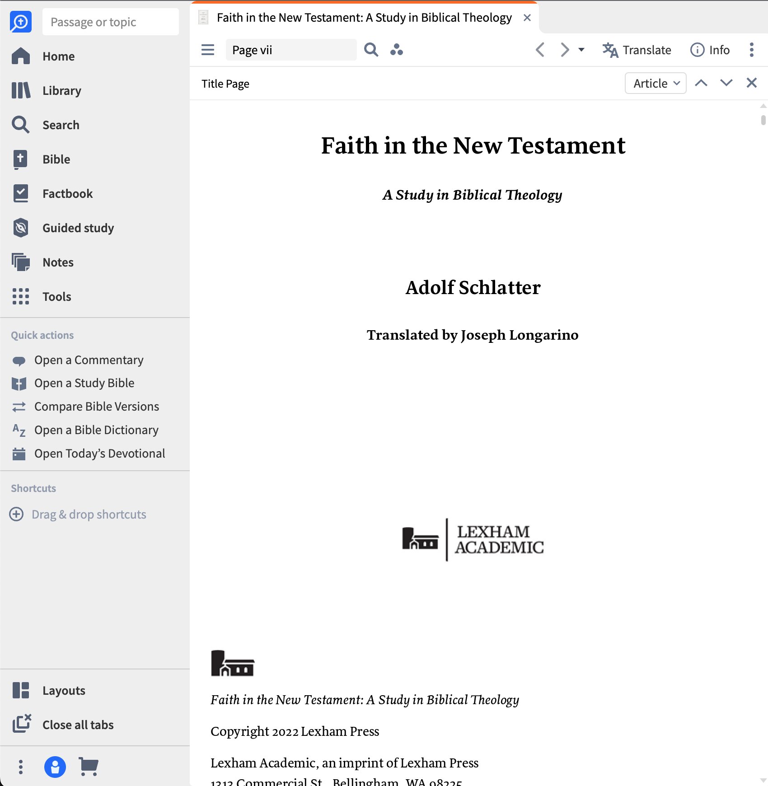
Task: Open resource Info
Action: pyautogui.click(x=710, y=50)
